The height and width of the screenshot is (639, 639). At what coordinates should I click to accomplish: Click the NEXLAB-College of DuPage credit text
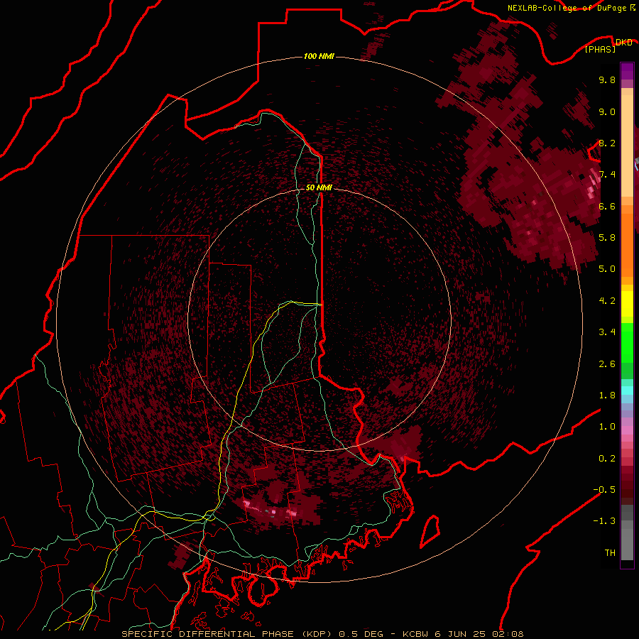pyautogui.click(x=567, y=8)
